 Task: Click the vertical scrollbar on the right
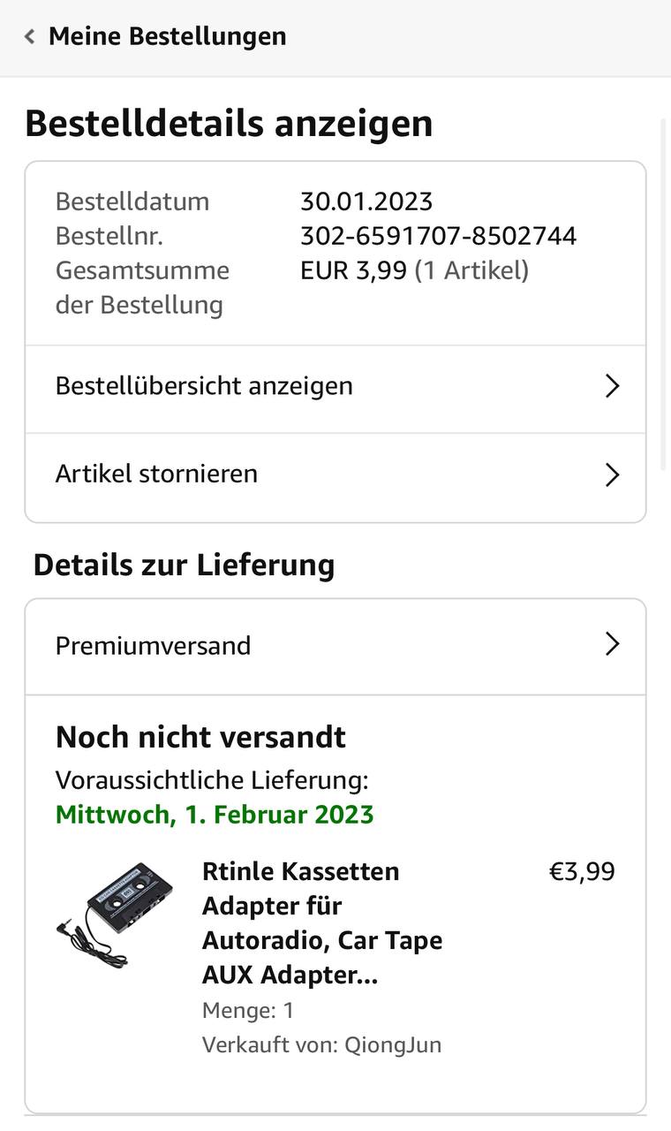point(665,292)
